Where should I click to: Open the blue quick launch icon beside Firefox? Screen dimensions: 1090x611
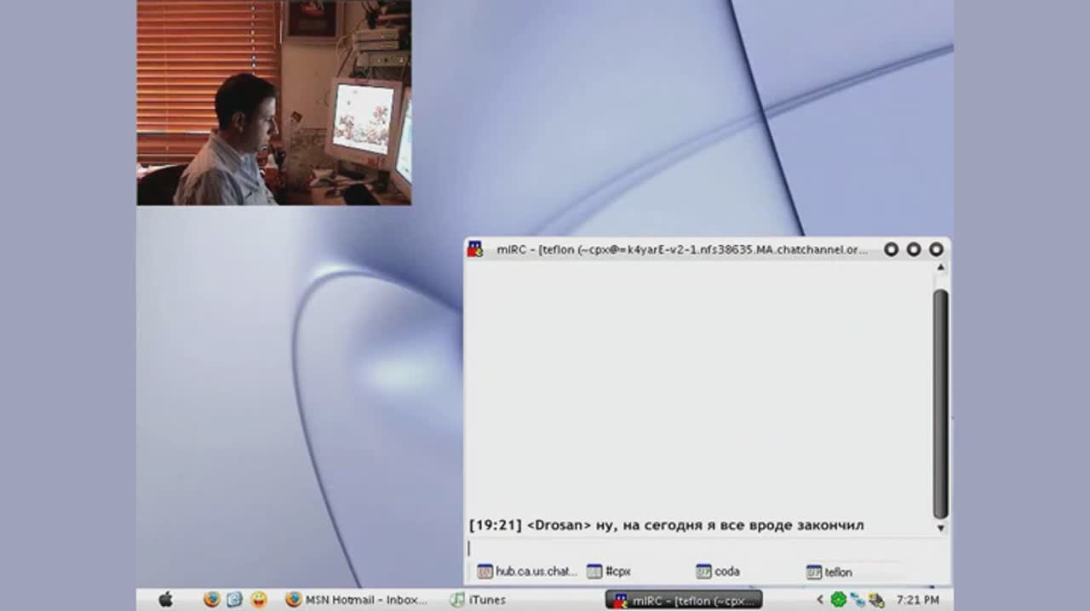click(235, 599)
